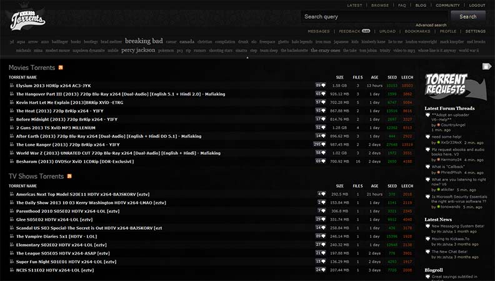495x281 pixels.
Task: Open the Movies Torrents heading link
Action: pyautogui.click(x=32, y=67)
